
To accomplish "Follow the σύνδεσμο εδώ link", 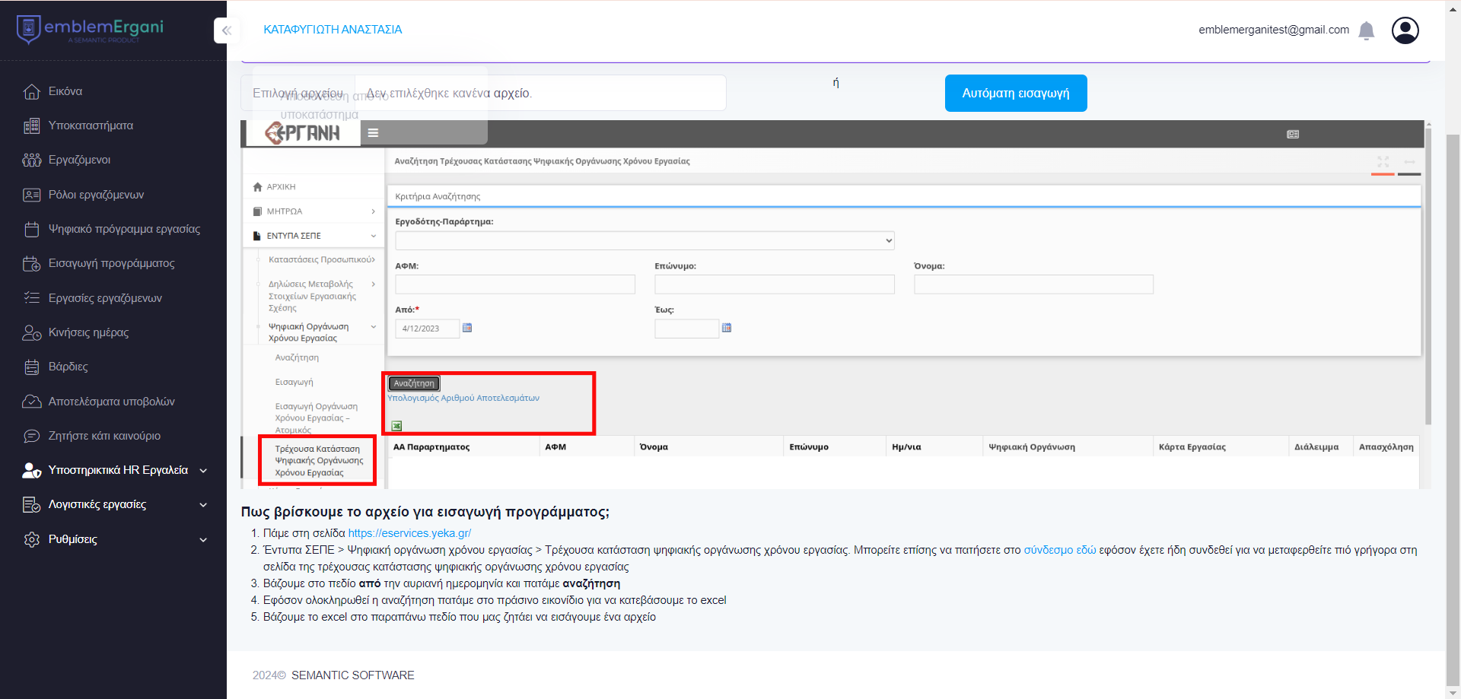I will pyautogui.click(x=1059, y=550).
